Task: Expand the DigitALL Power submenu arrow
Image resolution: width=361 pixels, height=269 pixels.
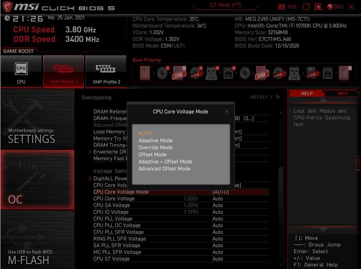Action: (90, 179)
